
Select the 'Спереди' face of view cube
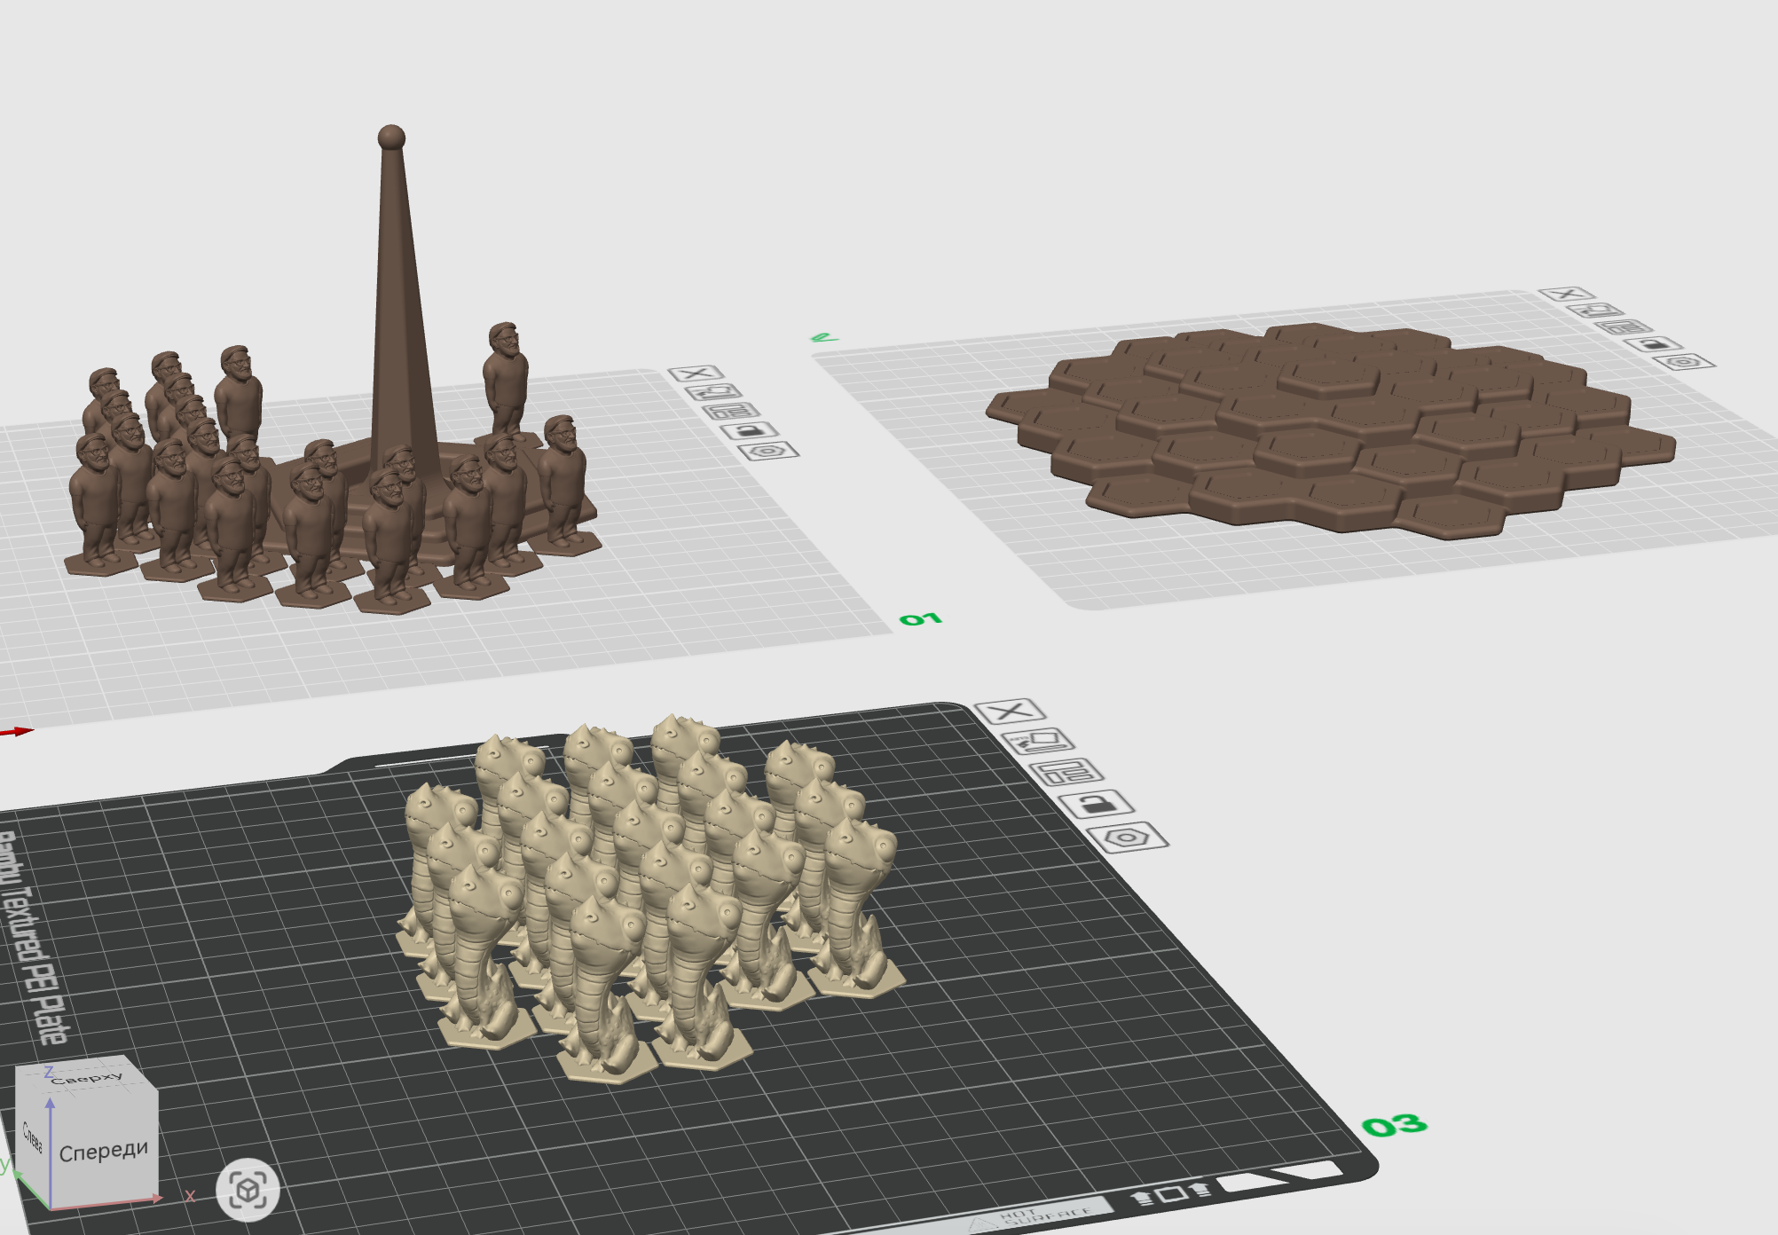point(104,1151)
